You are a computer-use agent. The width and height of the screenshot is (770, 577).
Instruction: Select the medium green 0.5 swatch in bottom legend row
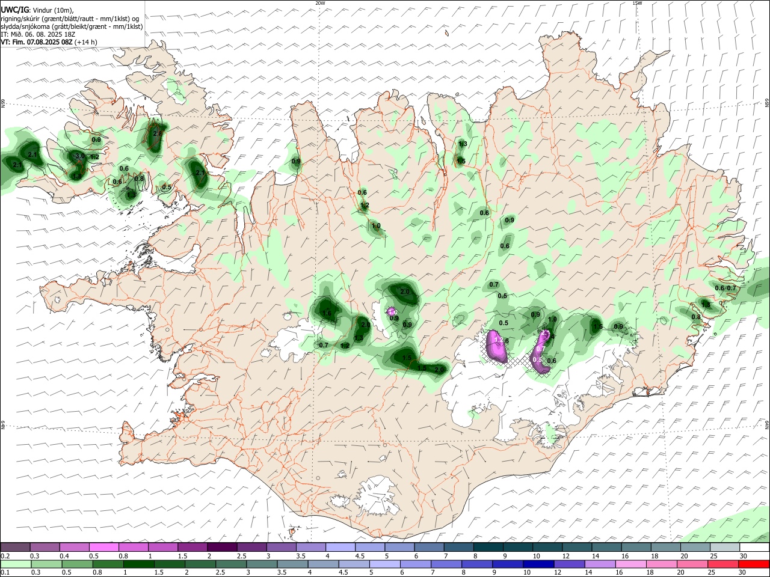click(77, 564)
